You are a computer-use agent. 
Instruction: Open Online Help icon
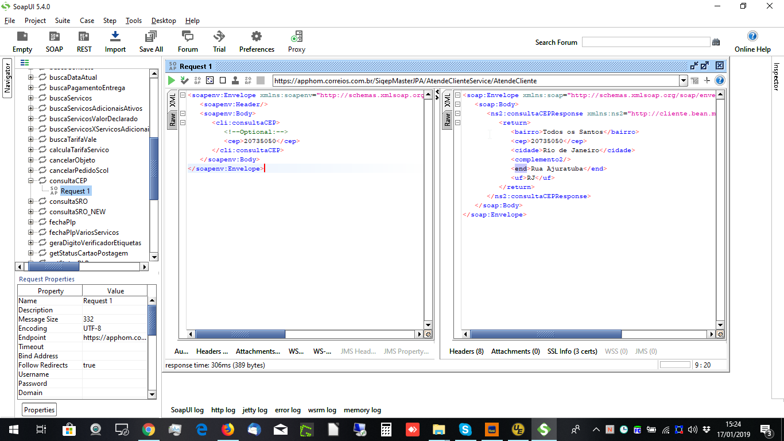point(752,41)
